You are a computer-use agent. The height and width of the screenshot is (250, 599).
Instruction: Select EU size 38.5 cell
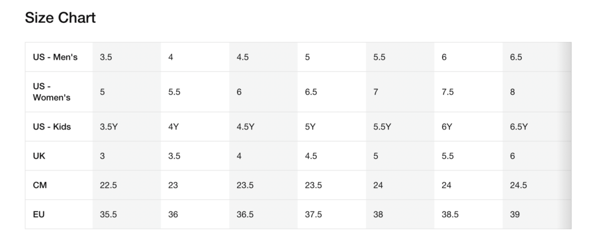coord(450,214)
